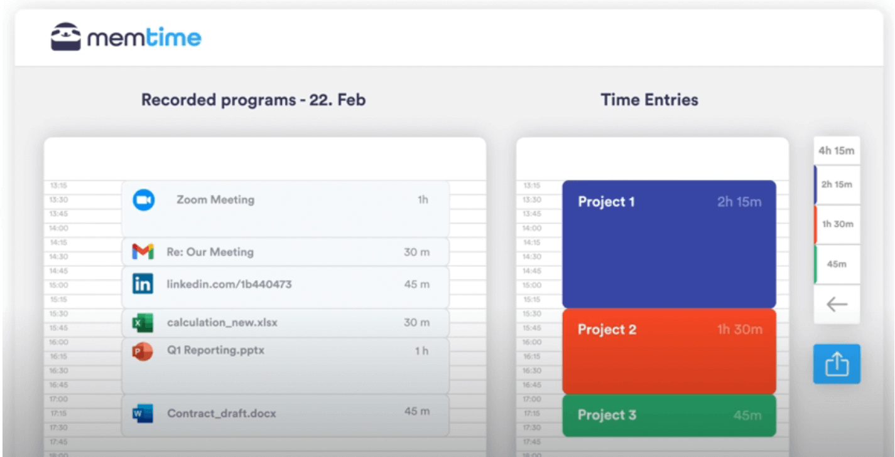This screenshot has height=457, width=895.
Task: Click the Q1 Reporting.pptx file name
Action: 215,350
